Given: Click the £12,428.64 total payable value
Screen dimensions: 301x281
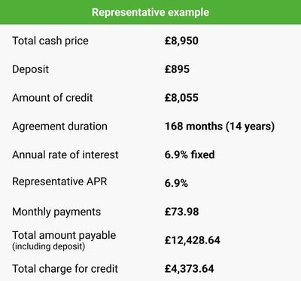Looking at the screenshot, I should coord(193,240).
